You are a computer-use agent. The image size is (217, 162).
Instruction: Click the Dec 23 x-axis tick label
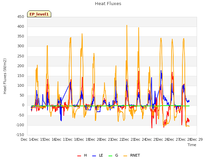point(129,139)
